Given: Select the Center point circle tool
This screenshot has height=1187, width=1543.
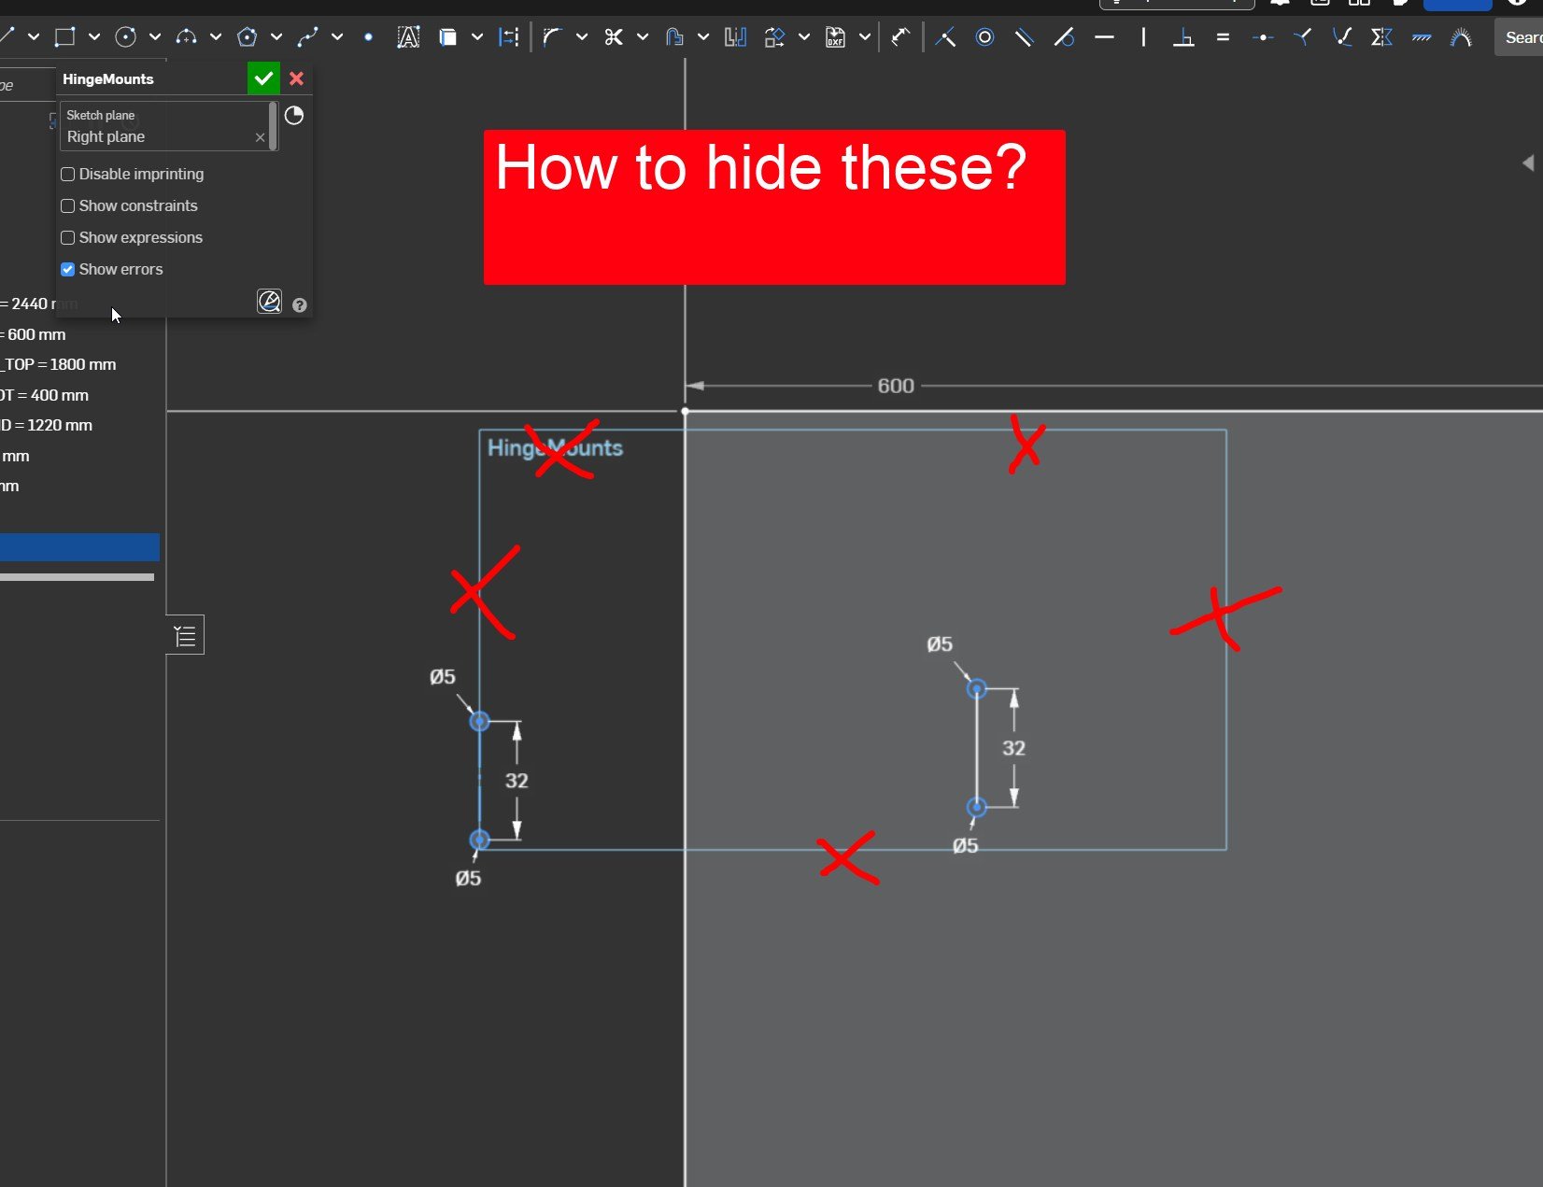Looking at the screenshot, I should [125, 36].
